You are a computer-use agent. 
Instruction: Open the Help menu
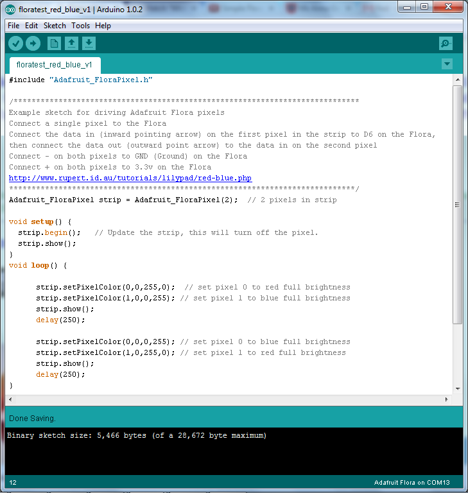(103, 26)
